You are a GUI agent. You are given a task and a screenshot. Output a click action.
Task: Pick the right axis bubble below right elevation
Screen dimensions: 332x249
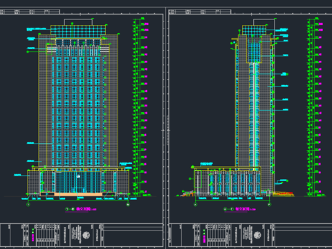point(269,204)
